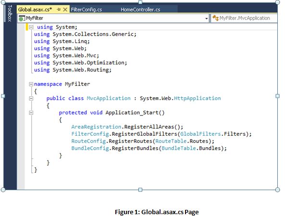The image size is (285, 219).
Task: Click RouteTable in the code
Action: [171, 141]
